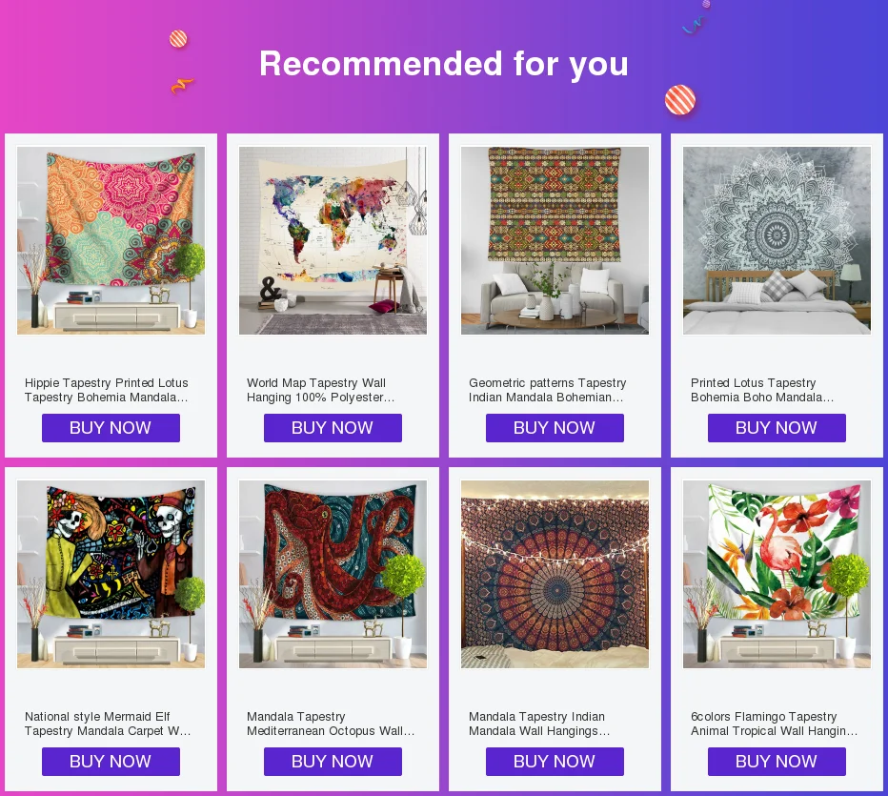View the Flamingo tropical tapestry image
The width and height of the screenshot is (888, 796).
777,575
